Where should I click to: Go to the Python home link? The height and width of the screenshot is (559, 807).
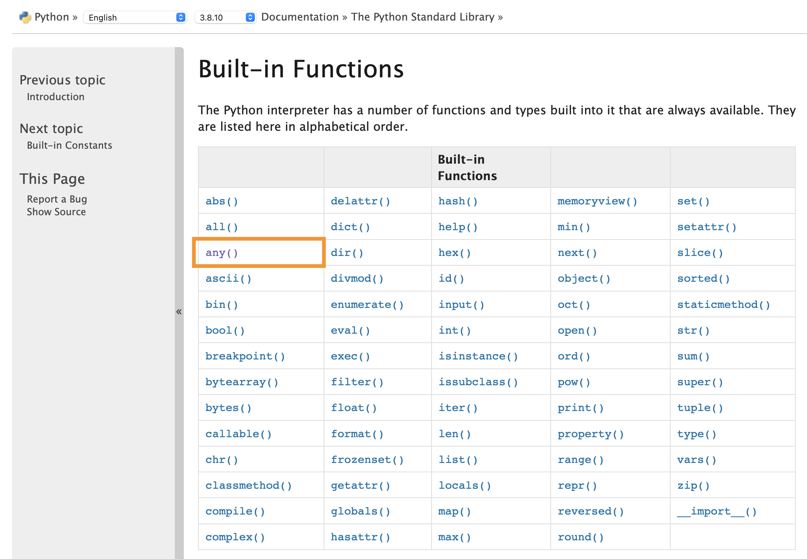52,17
